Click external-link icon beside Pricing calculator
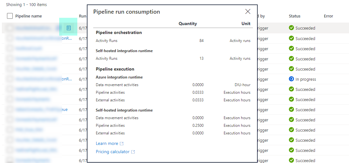This screenshot has height=163, width=349. [133, 152]
